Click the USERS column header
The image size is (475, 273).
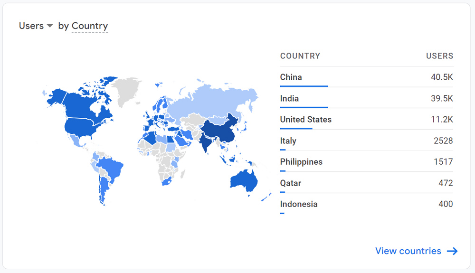click(439, 56)
